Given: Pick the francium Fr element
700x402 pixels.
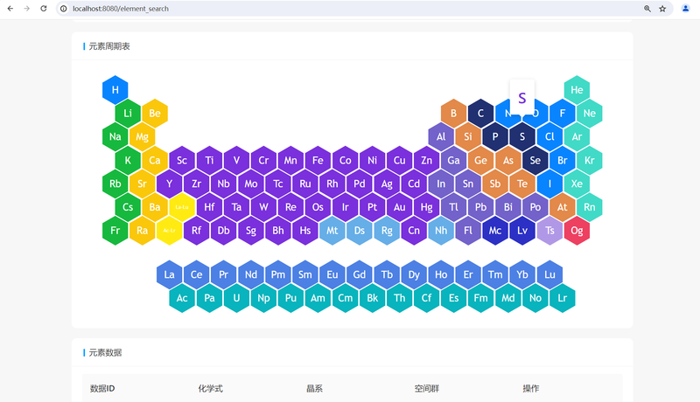Looking at the screenshot, I should click(115, 231).
